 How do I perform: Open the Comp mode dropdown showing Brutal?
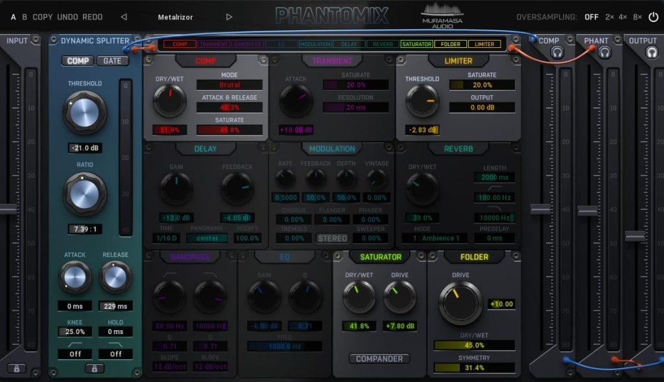pyautogui.click(x=229, y=85)
